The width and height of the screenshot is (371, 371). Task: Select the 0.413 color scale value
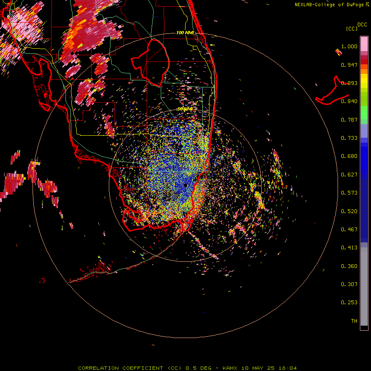click(x=349, y=248)
